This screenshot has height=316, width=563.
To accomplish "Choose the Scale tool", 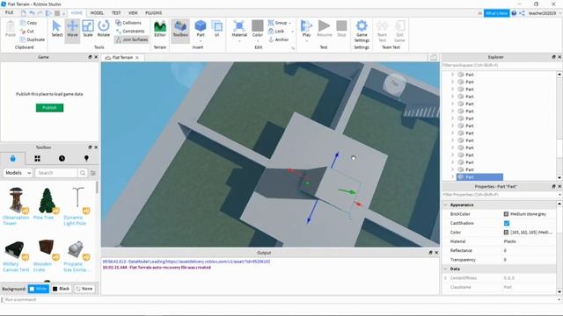I will coord(88,29).
